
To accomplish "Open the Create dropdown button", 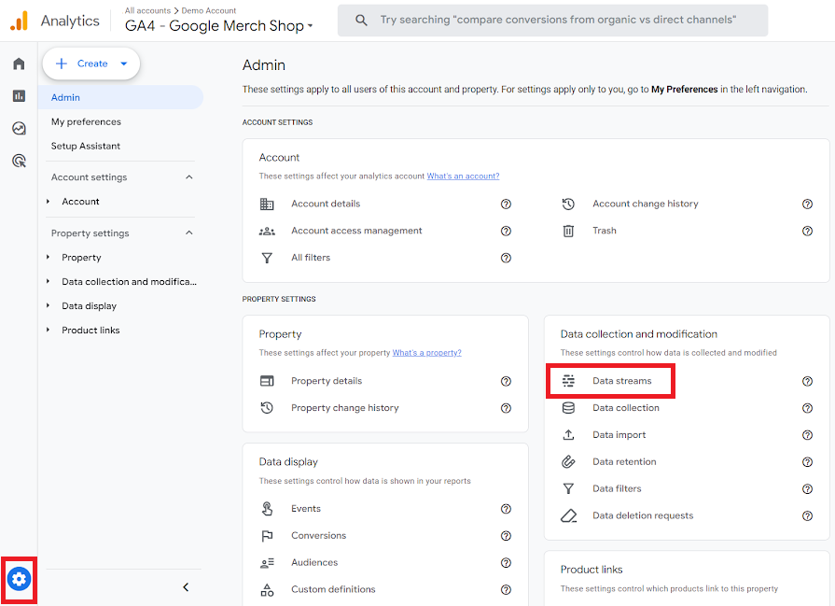I will 91,63.
